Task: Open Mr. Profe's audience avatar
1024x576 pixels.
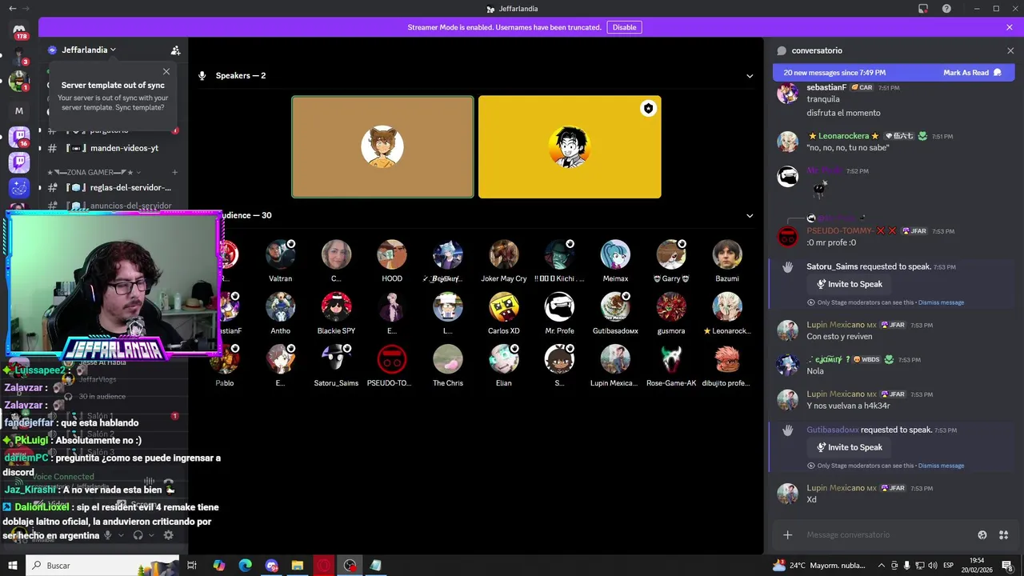Action: pos(559,307)
